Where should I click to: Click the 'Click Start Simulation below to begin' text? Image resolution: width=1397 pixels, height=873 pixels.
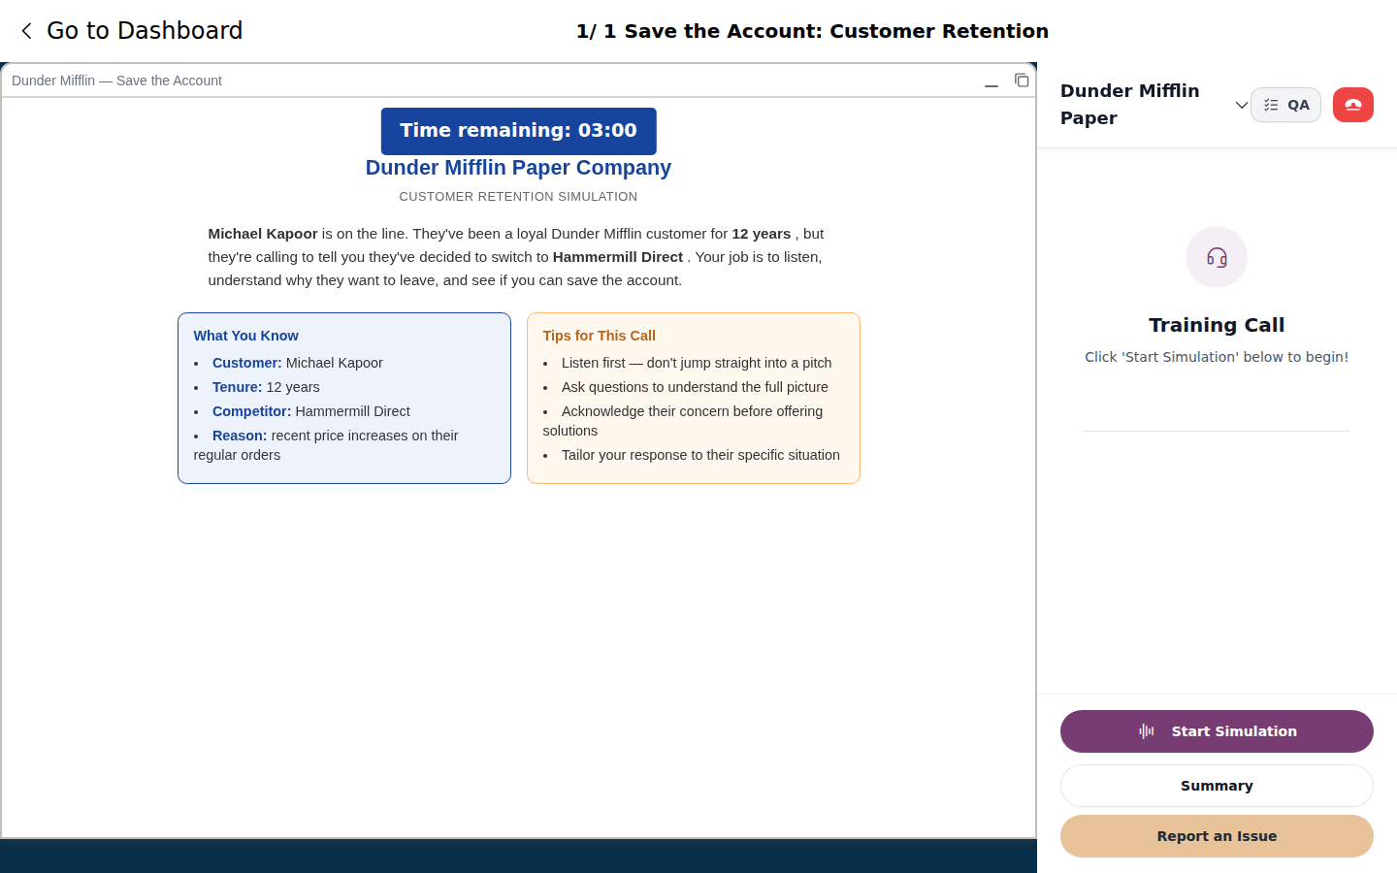[1217, 357]
